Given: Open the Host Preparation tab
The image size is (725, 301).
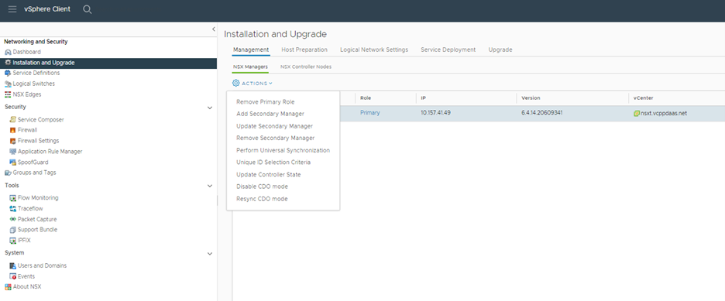Looking at the screenshot, I should click(304, 50).
